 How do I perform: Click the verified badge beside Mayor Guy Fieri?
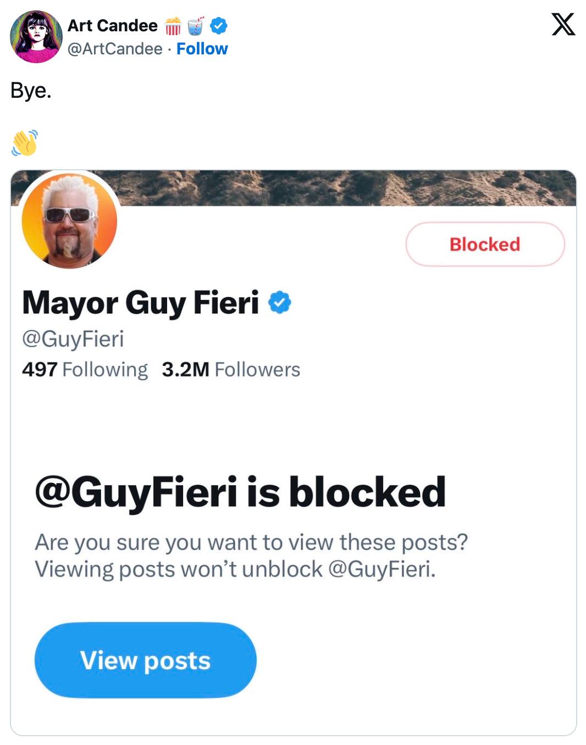[280, 302]
